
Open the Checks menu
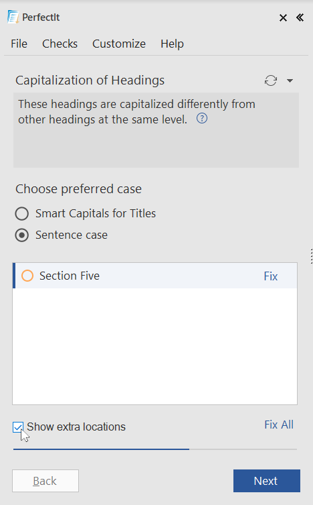click(x=60, y=44)
